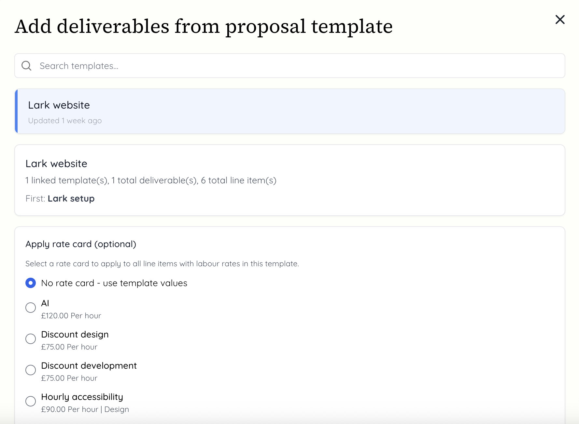
Task: Click the Updated 1 week ago label
Action: pyautogui.click(x=65, y=120)
